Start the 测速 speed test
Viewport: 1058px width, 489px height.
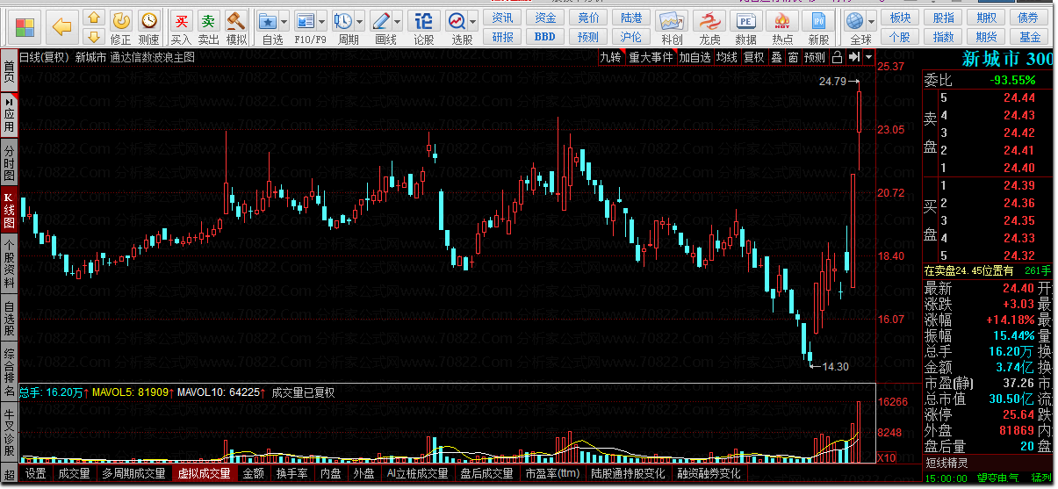point(149,27)
